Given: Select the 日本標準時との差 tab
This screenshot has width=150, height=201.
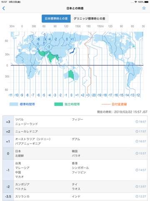Looking at the screenshot, I should [x=56, y=18].
